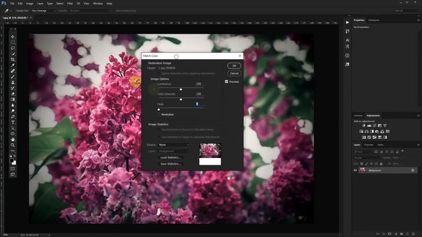This screenshot has width=422, height=237.
Task: Select the Path Selection tool
Action: (13, 128)
